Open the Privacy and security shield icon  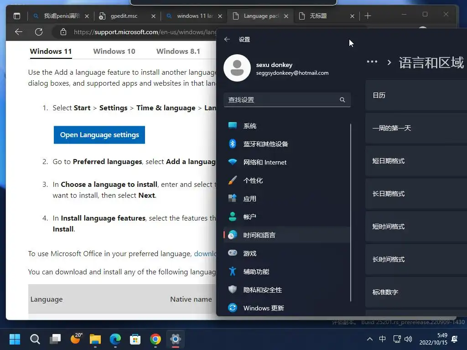232,289
